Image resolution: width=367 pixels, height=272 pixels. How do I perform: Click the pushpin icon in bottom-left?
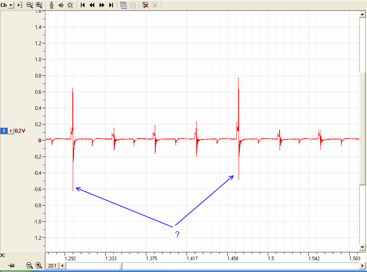click(x=11, y=266)
